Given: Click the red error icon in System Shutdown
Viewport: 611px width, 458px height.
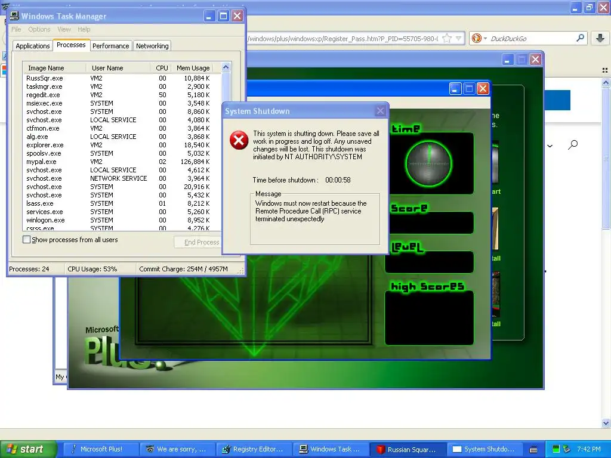Looking at the screenshot, I should (239, 140).
